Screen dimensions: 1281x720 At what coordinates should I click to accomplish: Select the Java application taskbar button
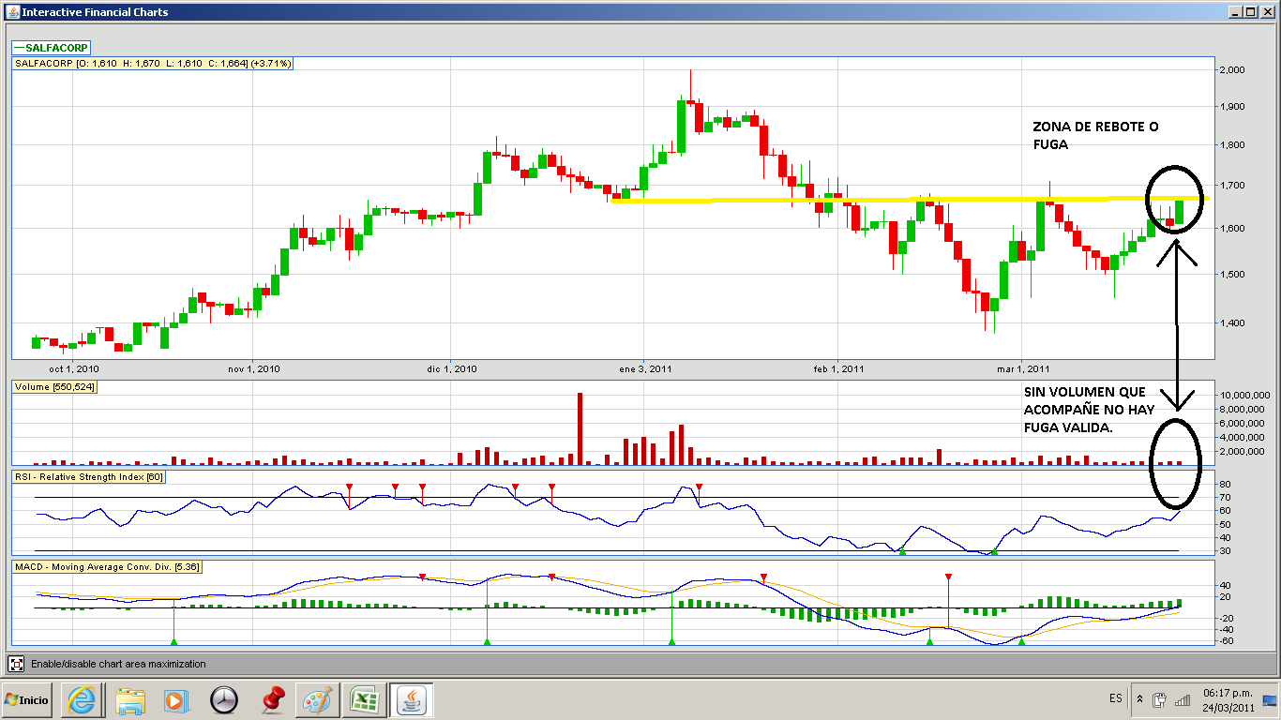coord(411,699)
